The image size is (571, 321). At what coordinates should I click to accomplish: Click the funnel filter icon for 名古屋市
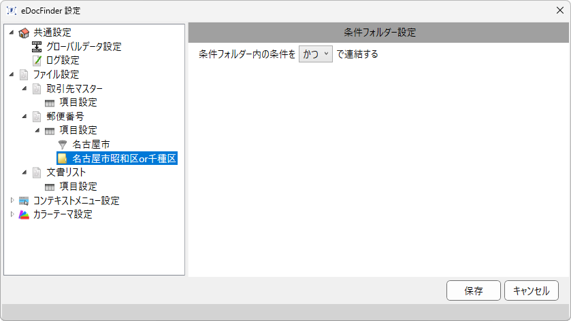coord(63,145)
